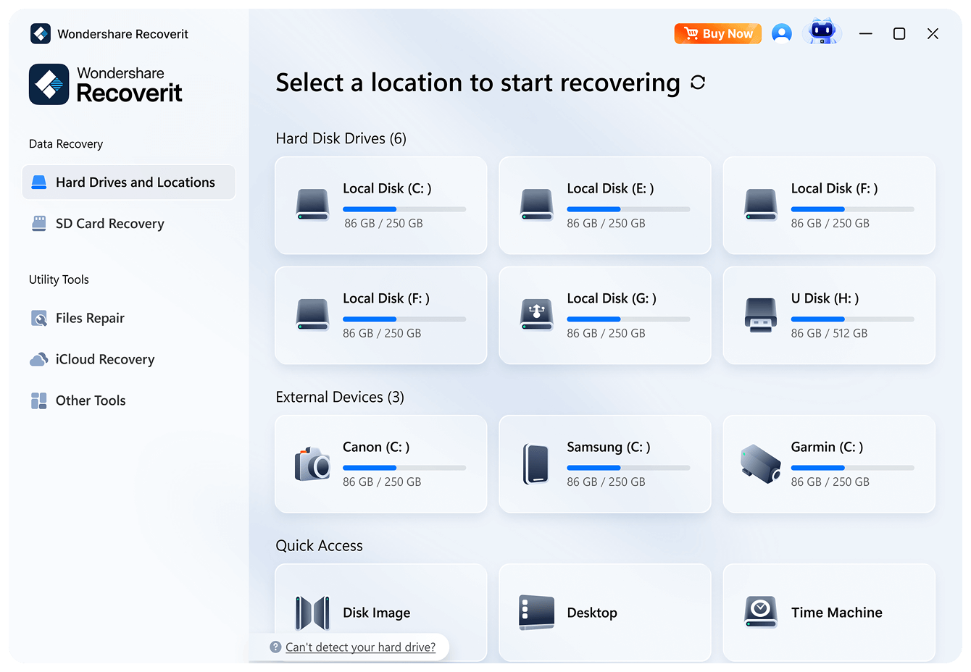Click the "86 GB / 250 GB" text under Samsung
971x672 pixels.
[606, 482]
